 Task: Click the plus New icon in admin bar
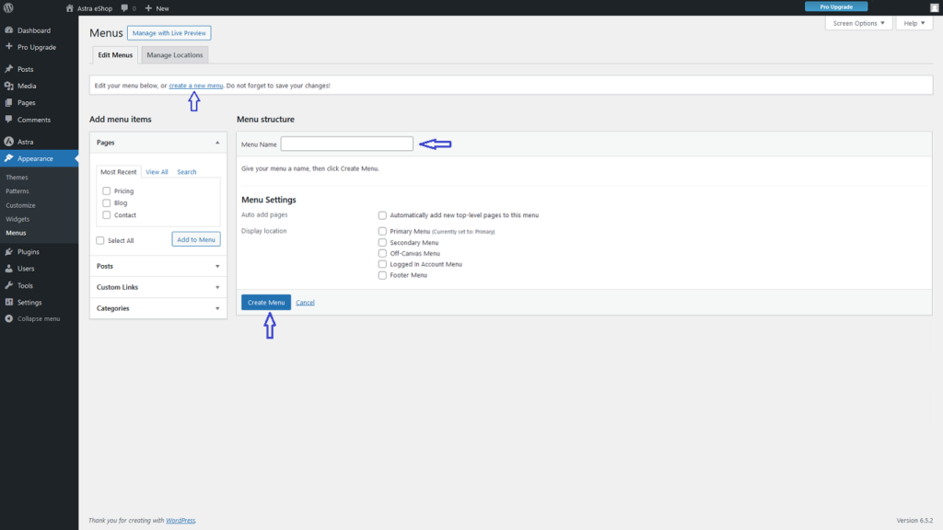[x=148, y=8]
